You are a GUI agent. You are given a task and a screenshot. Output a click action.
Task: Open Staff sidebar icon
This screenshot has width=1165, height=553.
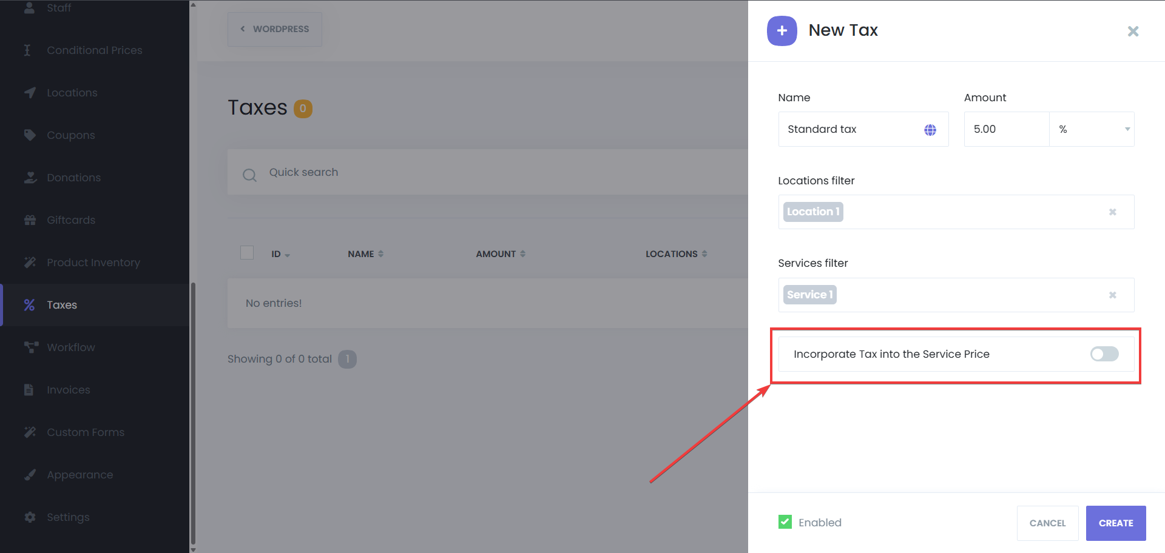pyautogui.click(x=29, y=8)
